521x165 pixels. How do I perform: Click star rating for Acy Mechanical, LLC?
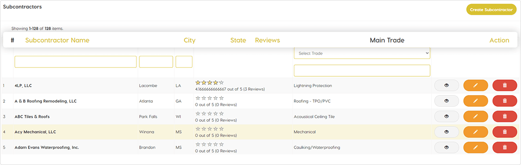[209, 129]
